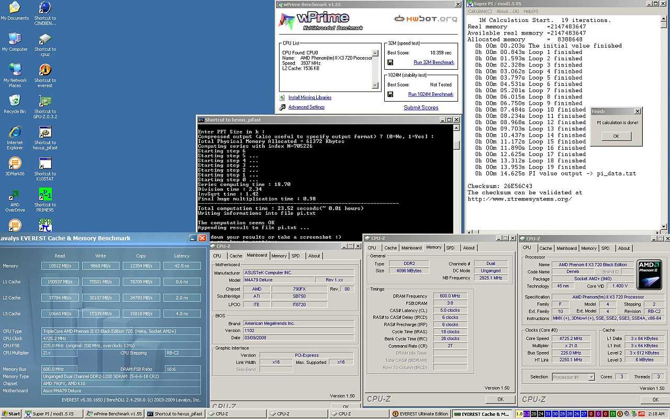Image resolution: width=670 pixels, height=419 pixels.
Task: Click the green 15 temperature tray icon
Action: (x=612, y=414)
